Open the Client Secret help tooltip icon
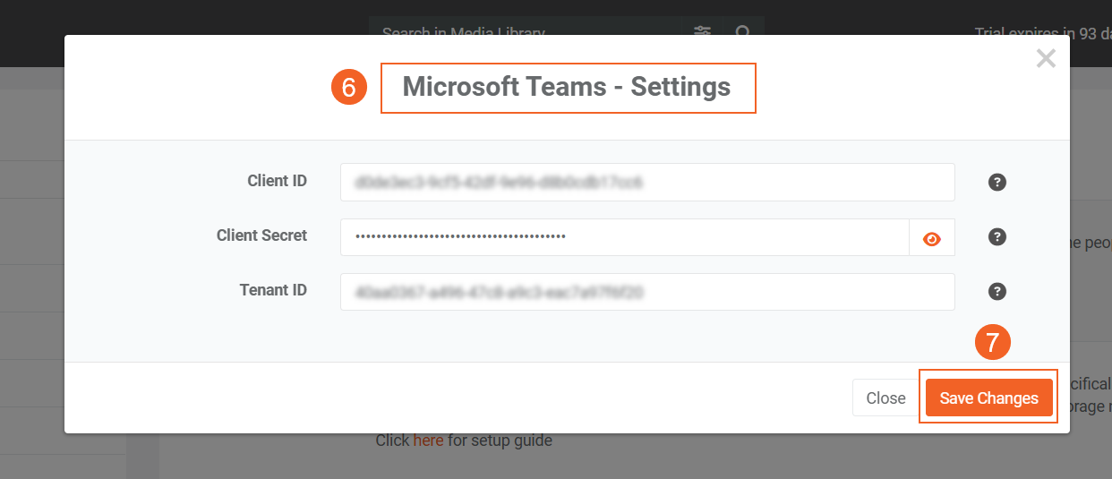Viewport: 1112px width, 479px height. pos(997,236)
